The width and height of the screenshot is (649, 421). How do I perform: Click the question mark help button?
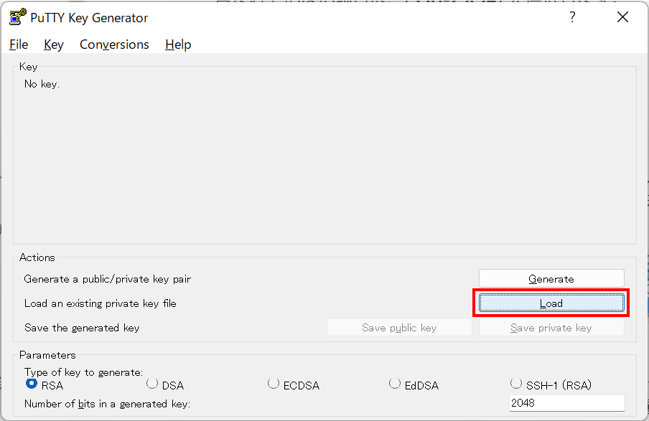coord(572,18)
